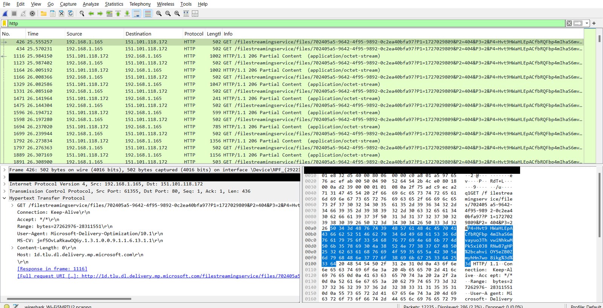
Task: Edit capture file properties icon
Action: [16, 306]
